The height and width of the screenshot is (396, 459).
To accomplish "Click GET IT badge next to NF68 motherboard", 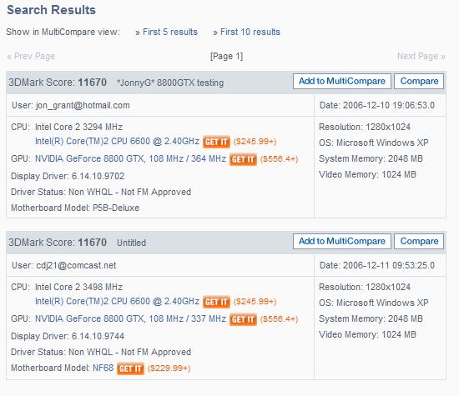I will tap(130, 368).
